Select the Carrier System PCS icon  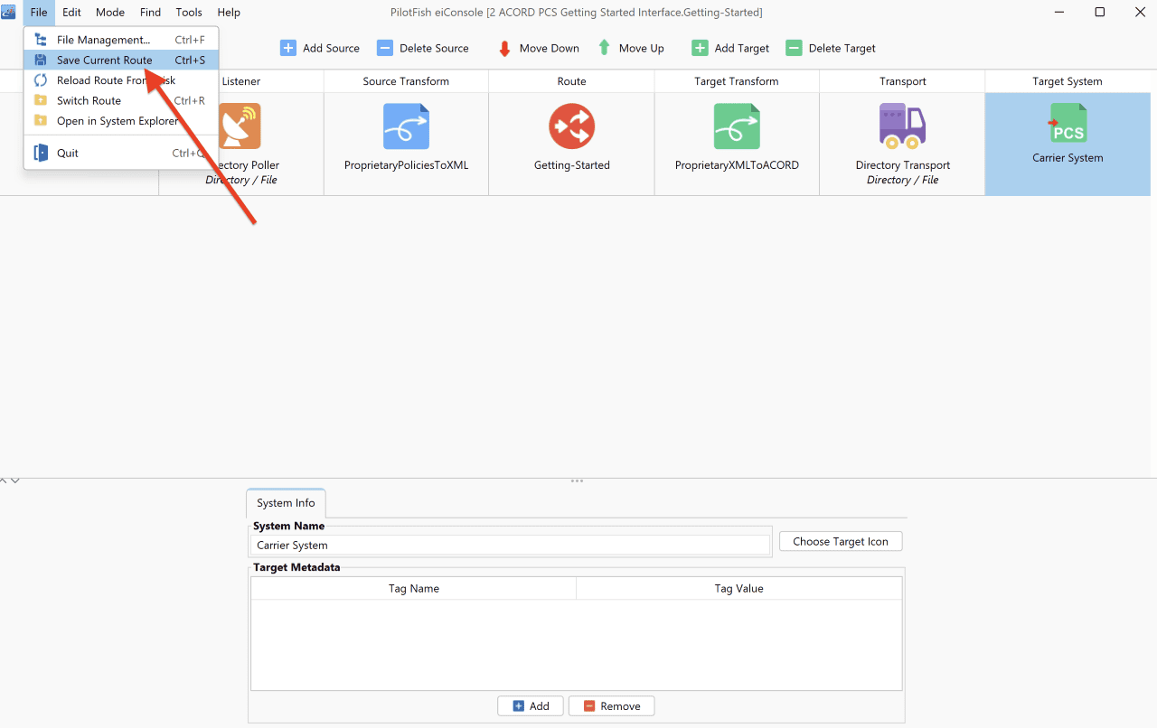click(x=1068, y=123)
